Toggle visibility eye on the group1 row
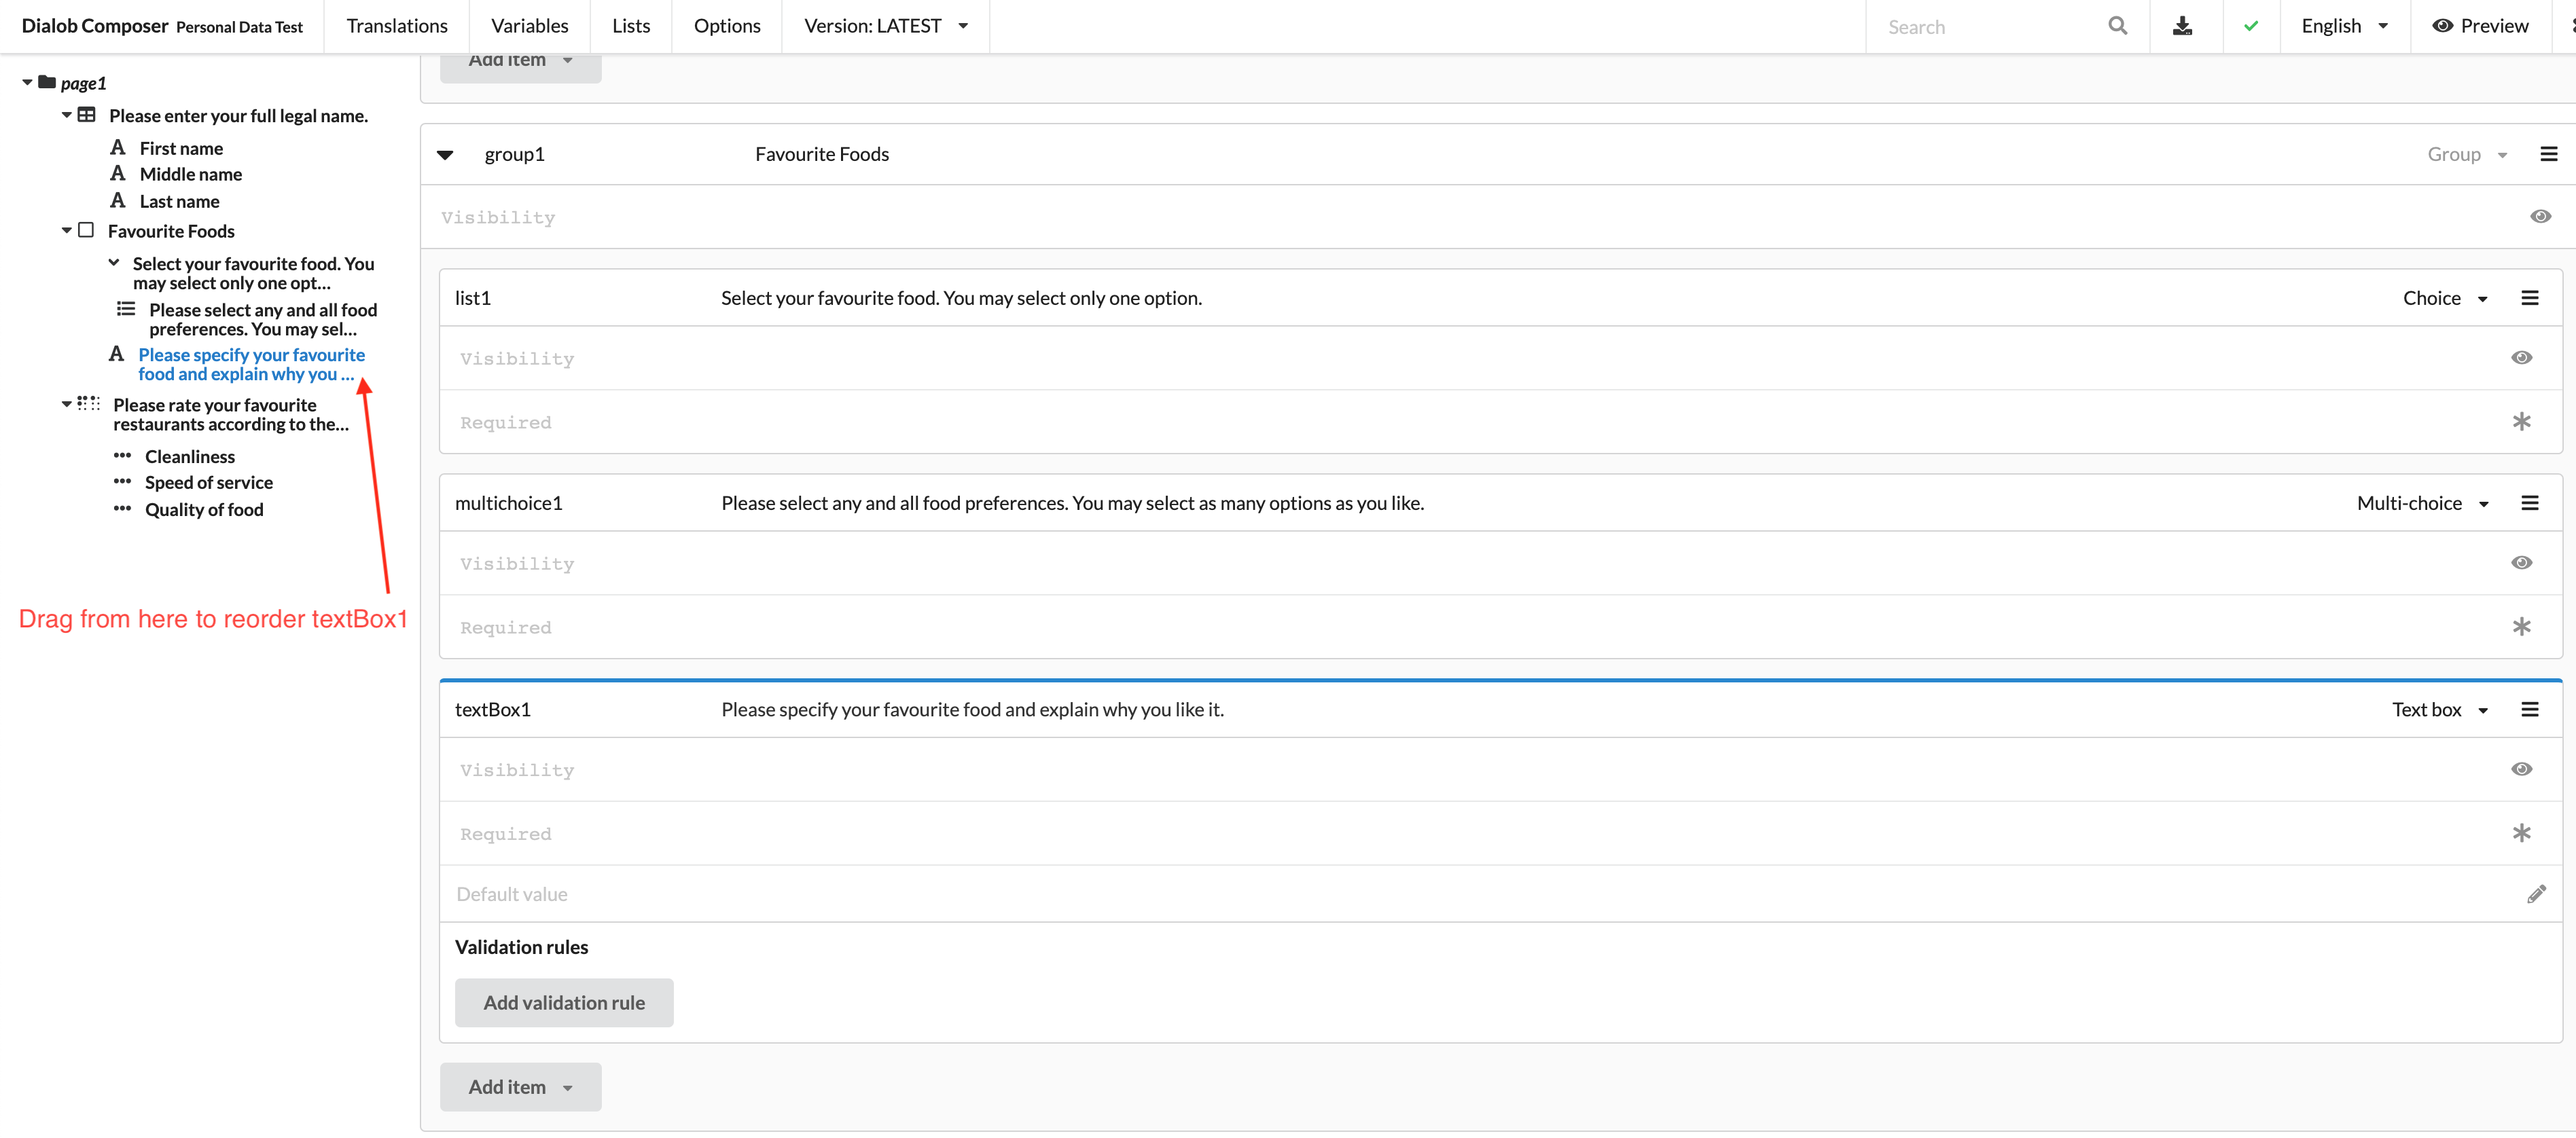The width and height of the screenshot is (2576, 1138). [2540, 217]
